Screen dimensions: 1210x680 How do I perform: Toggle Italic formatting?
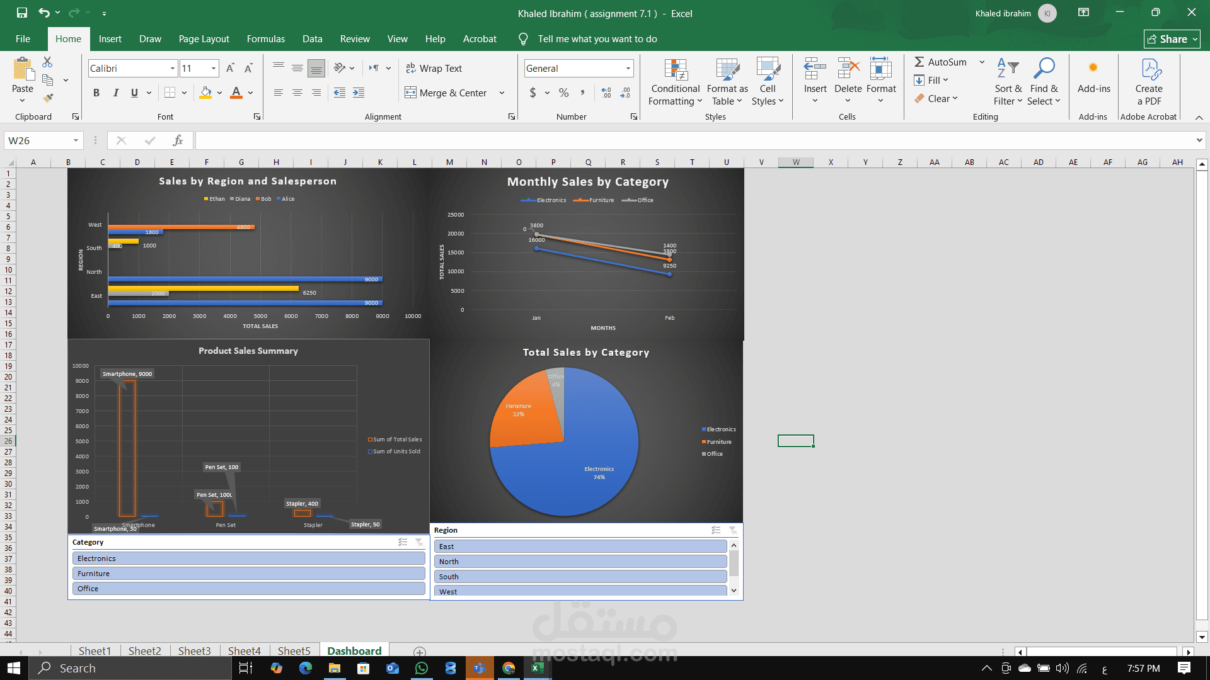coord(115,93)
